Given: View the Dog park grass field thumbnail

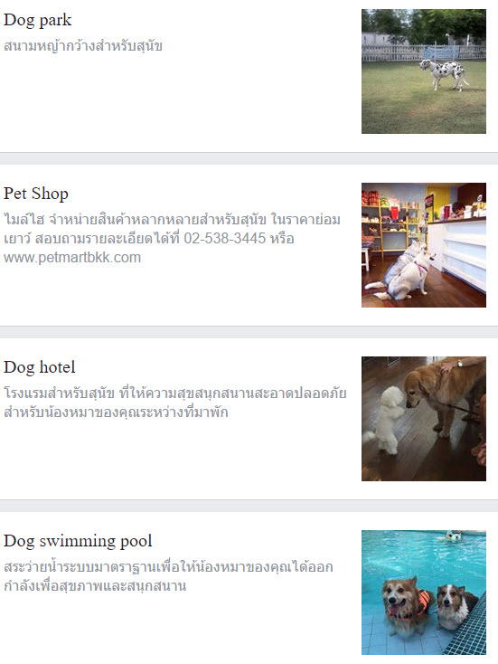Looking at the screenshot, I should click(x=424, y=71).
